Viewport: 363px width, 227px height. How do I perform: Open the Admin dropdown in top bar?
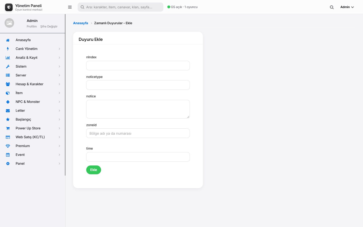pyautogui.click(x=347, y=7)
